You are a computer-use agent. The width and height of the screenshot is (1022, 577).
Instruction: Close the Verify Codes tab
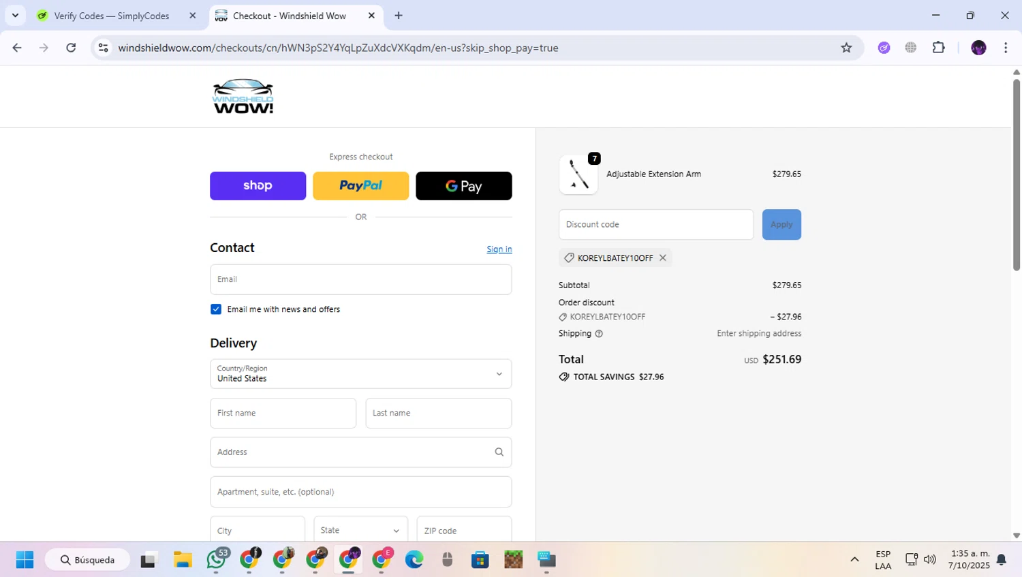click(x=192, y=16)
